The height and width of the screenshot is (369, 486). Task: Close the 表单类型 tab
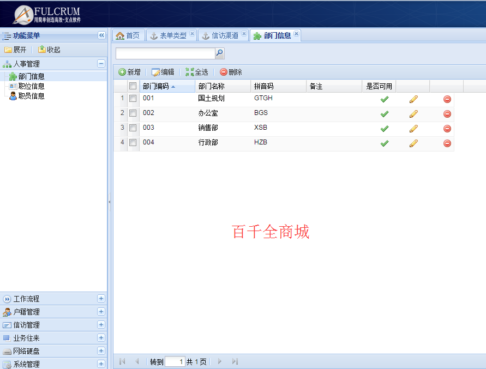192,33
